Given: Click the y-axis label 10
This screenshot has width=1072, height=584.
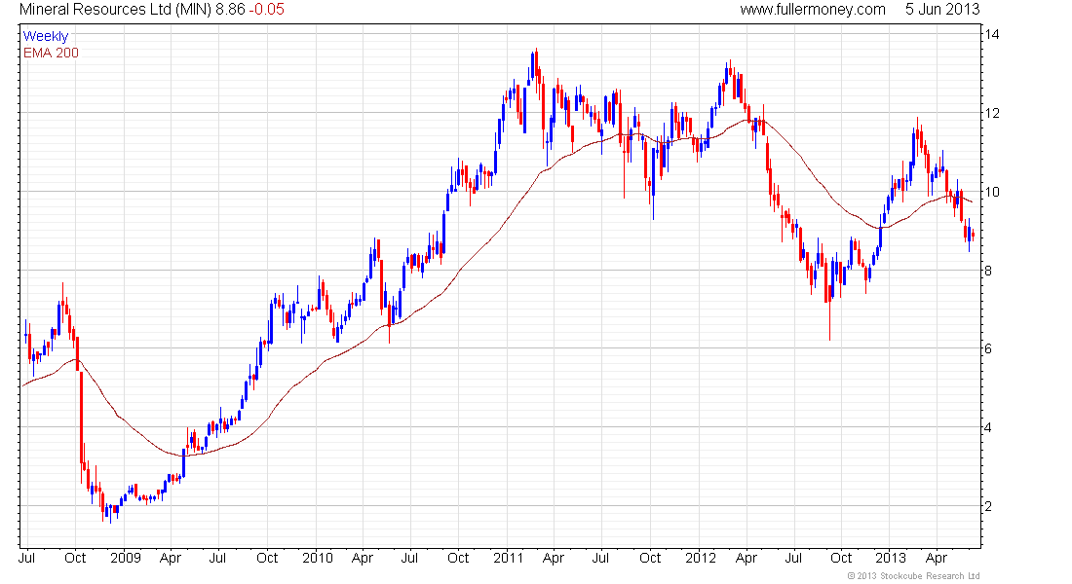Looking at the screenshot, I should [991, 192].
